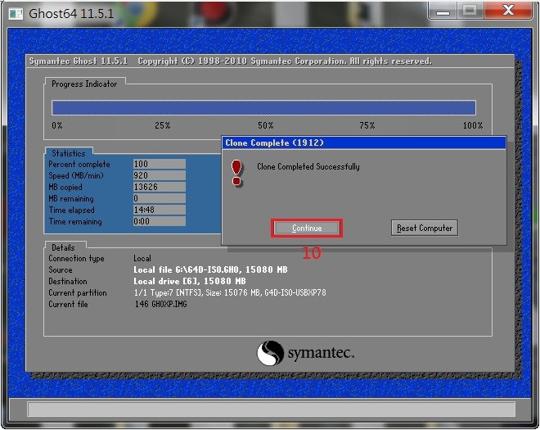The width and height of the screenshot is (540, 430).
Task: Click the Connection type value Local
Action: click(x=142, y=258)
